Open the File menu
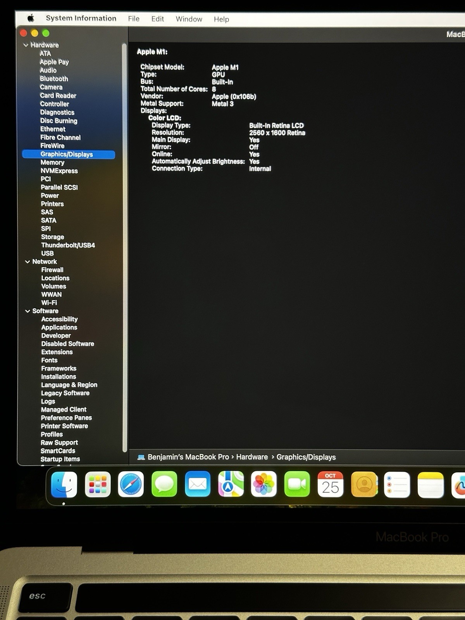Viewport: 465px width, 620px height. pos(134,19)
